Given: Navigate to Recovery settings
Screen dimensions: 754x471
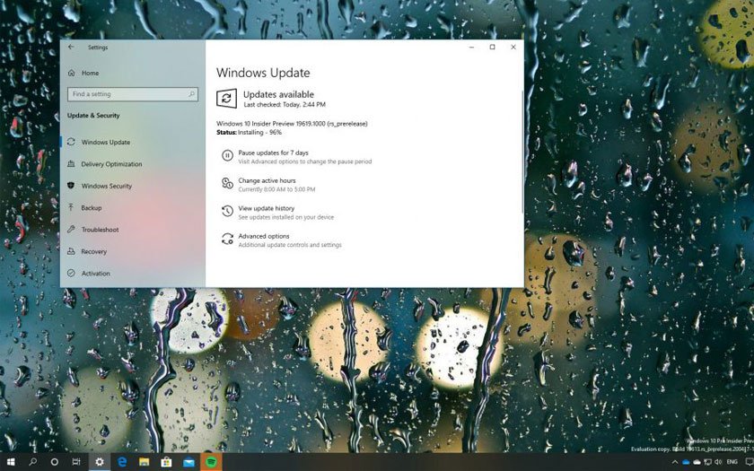Looking at the screenshot, I should click(x=93, y=251).
